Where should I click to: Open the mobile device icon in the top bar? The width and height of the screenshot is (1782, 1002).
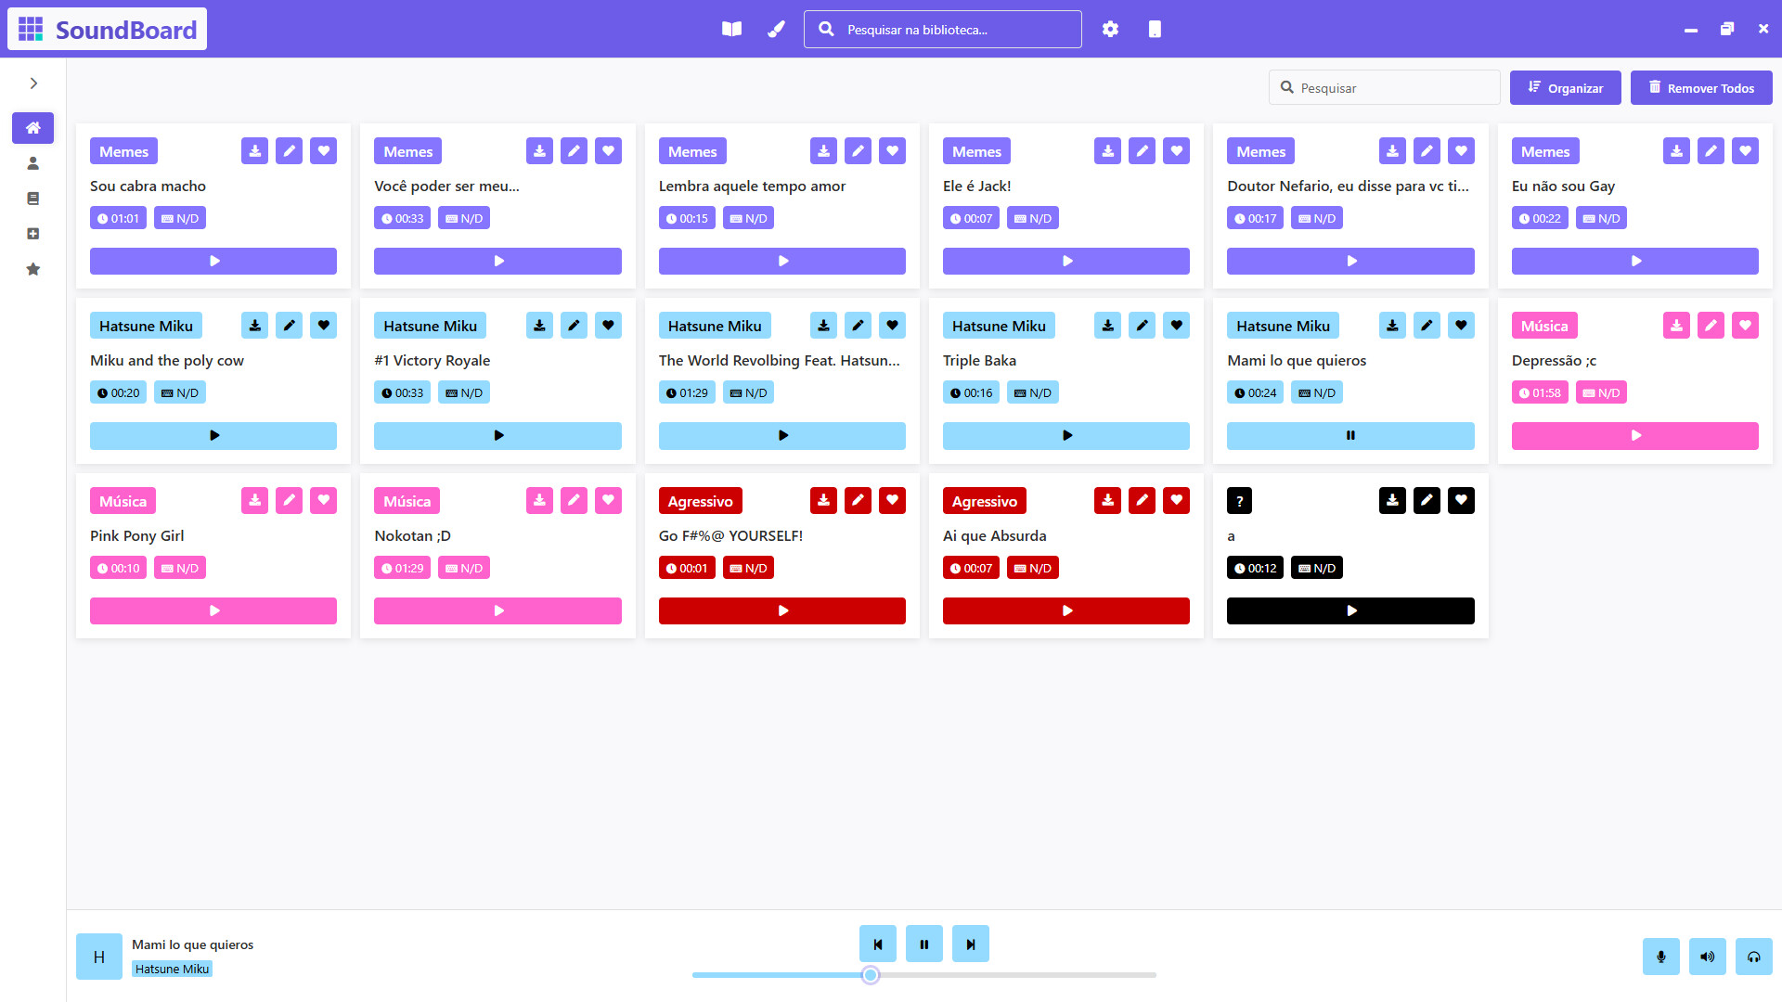[x=1155, y=29]
